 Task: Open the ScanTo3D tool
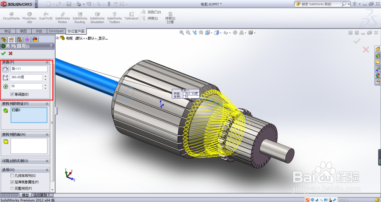pyautogui.click(x=46, y=16)
